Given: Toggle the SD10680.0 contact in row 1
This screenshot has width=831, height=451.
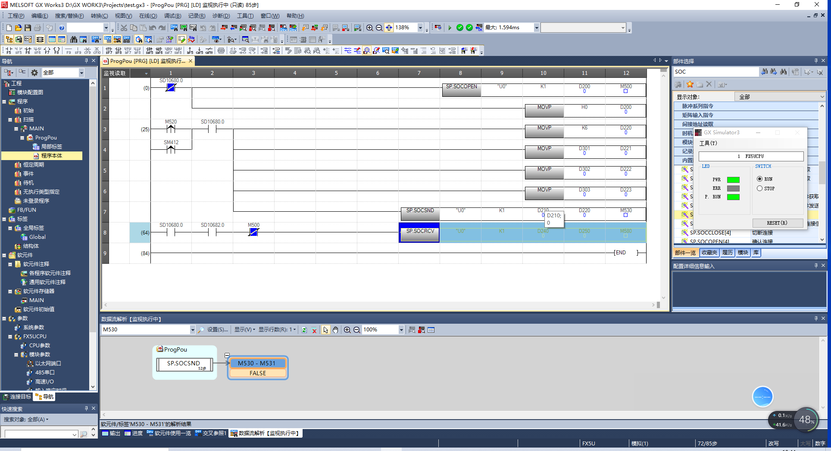Looking at the screenshot, I should [171, 87].
